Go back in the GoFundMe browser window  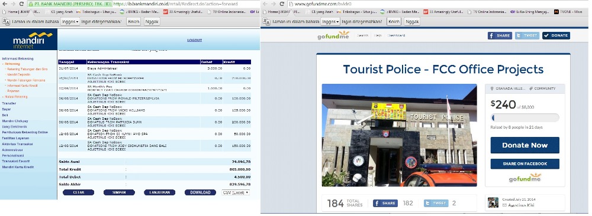(265, 4)
